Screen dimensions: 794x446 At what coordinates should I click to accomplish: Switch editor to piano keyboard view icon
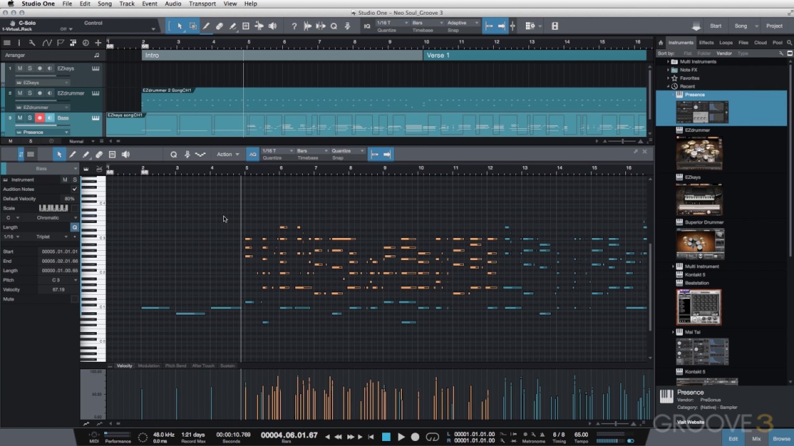86,169
